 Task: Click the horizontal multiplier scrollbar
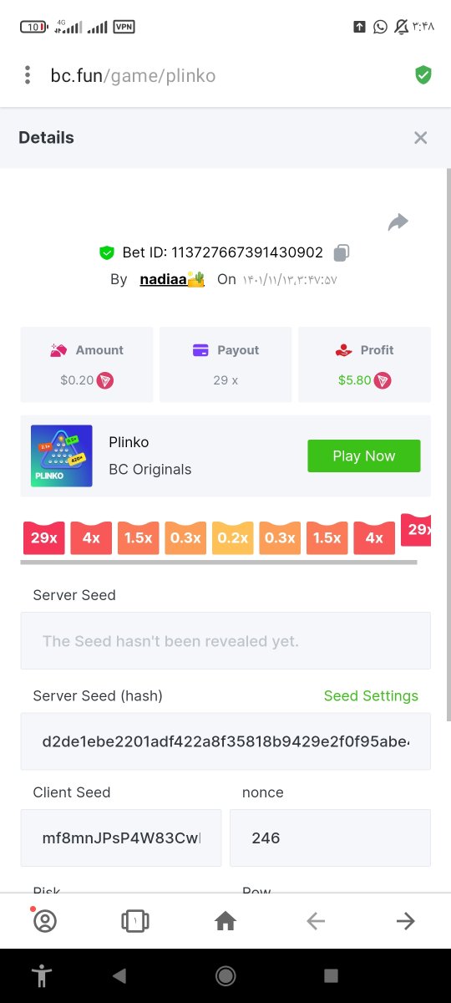(219, 563)
